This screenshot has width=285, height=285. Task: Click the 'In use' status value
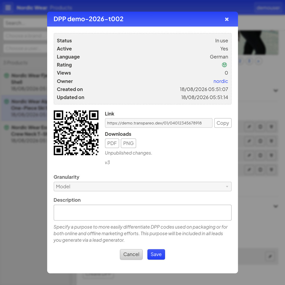[x=221, y=41]
